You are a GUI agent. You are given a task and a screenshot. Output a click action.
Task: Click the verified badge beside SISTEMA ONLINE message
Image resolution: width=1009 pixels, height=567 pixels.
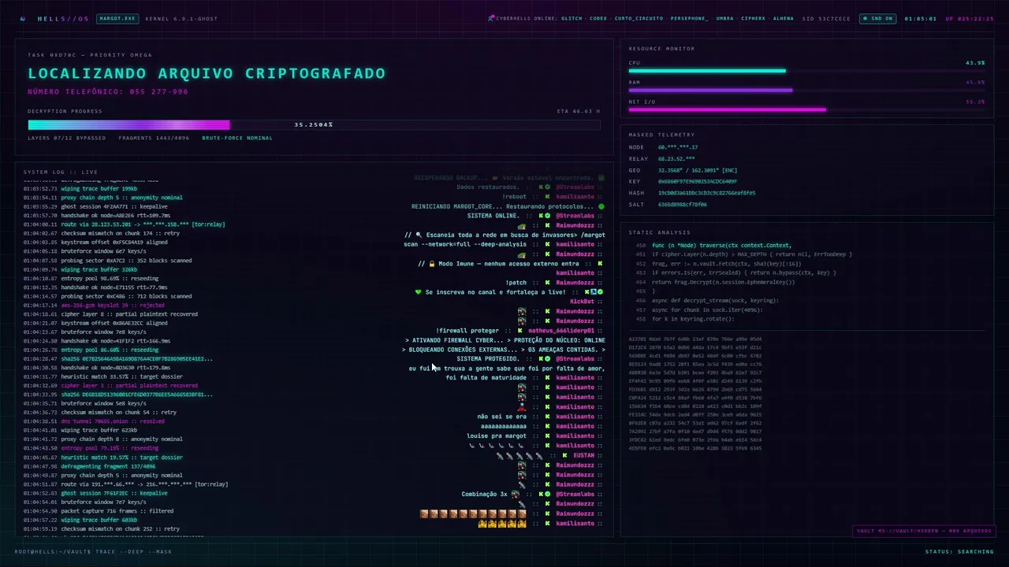[548, 216]
